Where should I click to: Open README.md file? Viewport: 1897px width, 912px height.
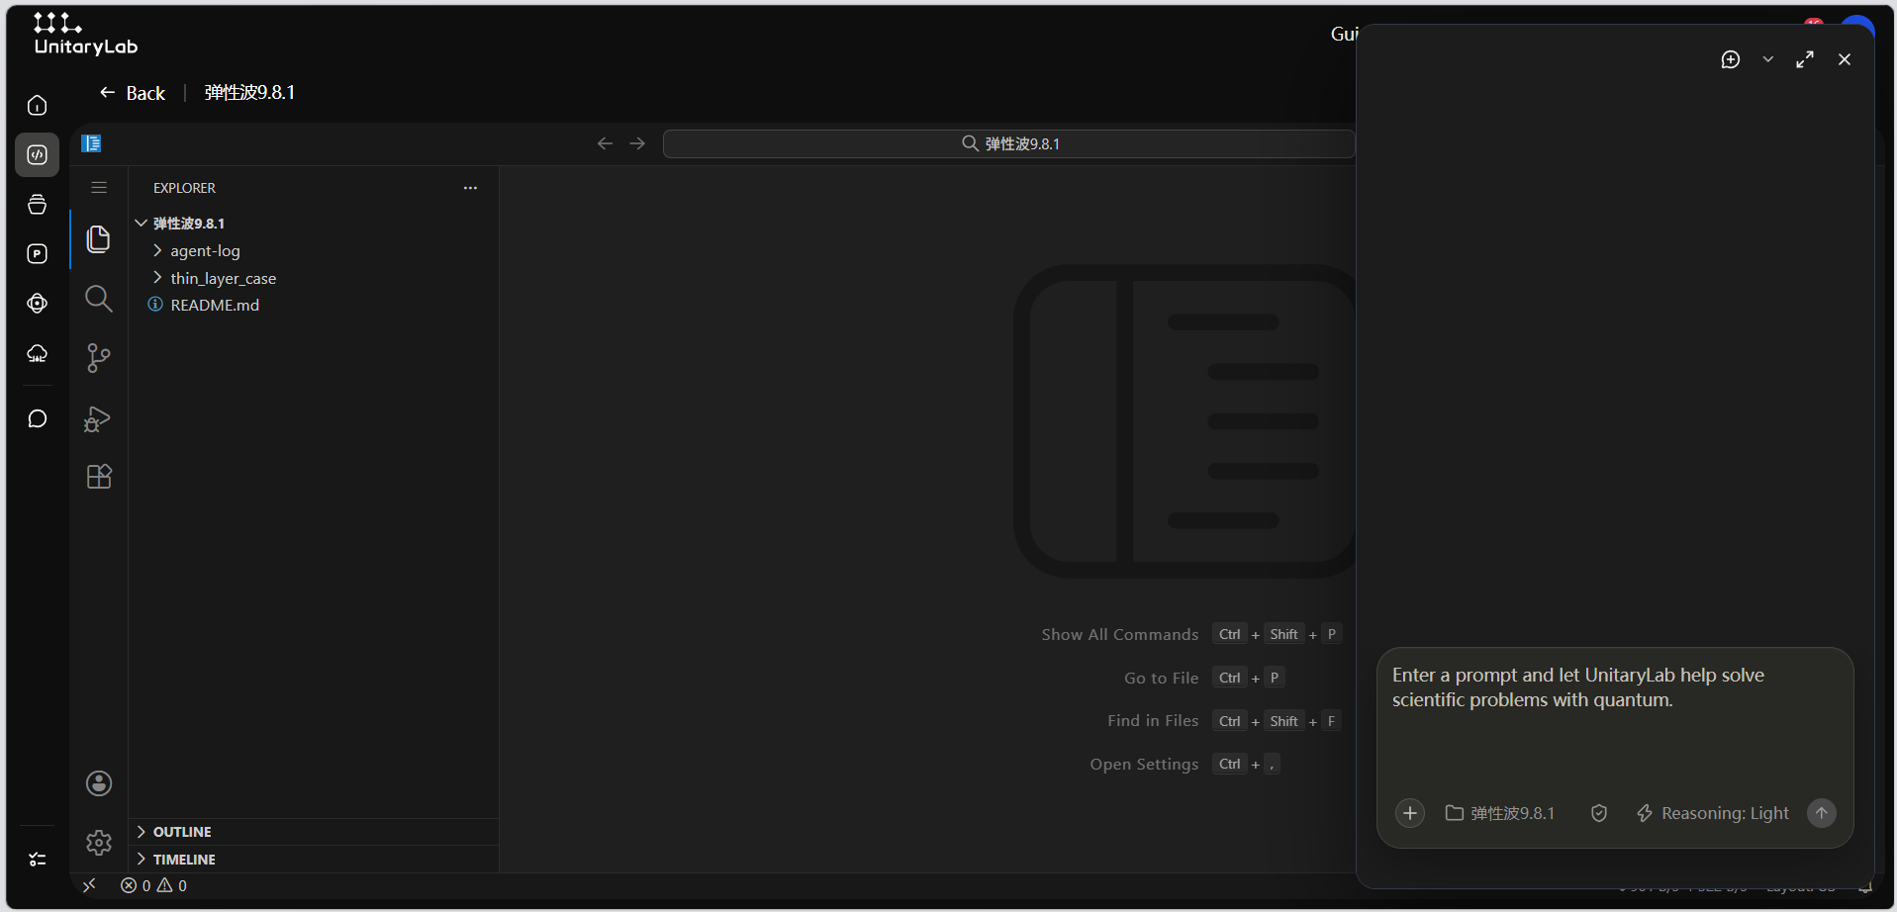(314, 306)
